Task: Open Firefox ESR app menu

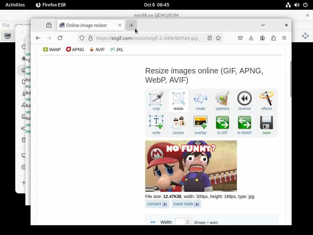Action: coord(51,5)
